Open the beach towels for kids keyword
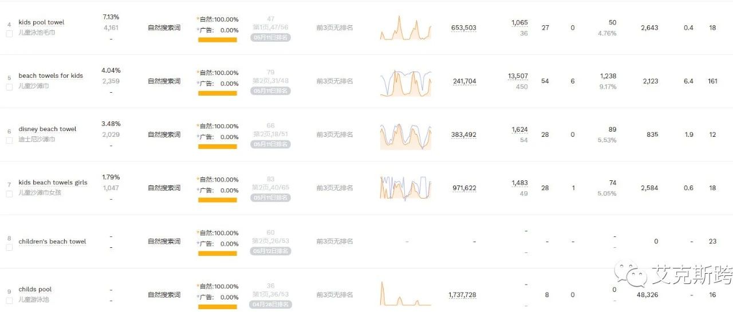Screen dimensions: 733x312 tap(50, 76)
